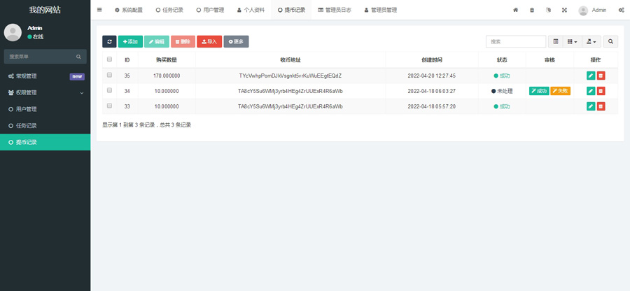Click the magnifier search button beside export
This screenshot has width=630, height=291.
coord(611,42)
